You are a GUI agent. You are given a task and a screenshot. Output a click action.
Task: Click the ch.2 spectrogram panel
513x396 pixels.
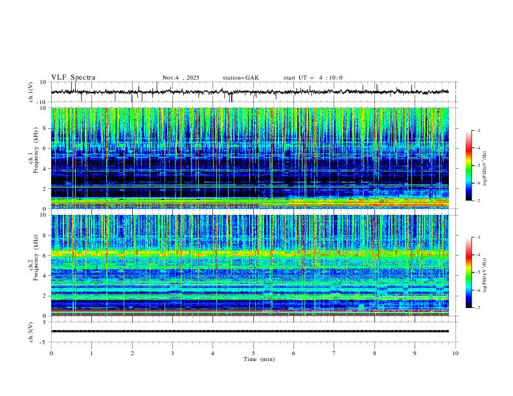[250, 265]
